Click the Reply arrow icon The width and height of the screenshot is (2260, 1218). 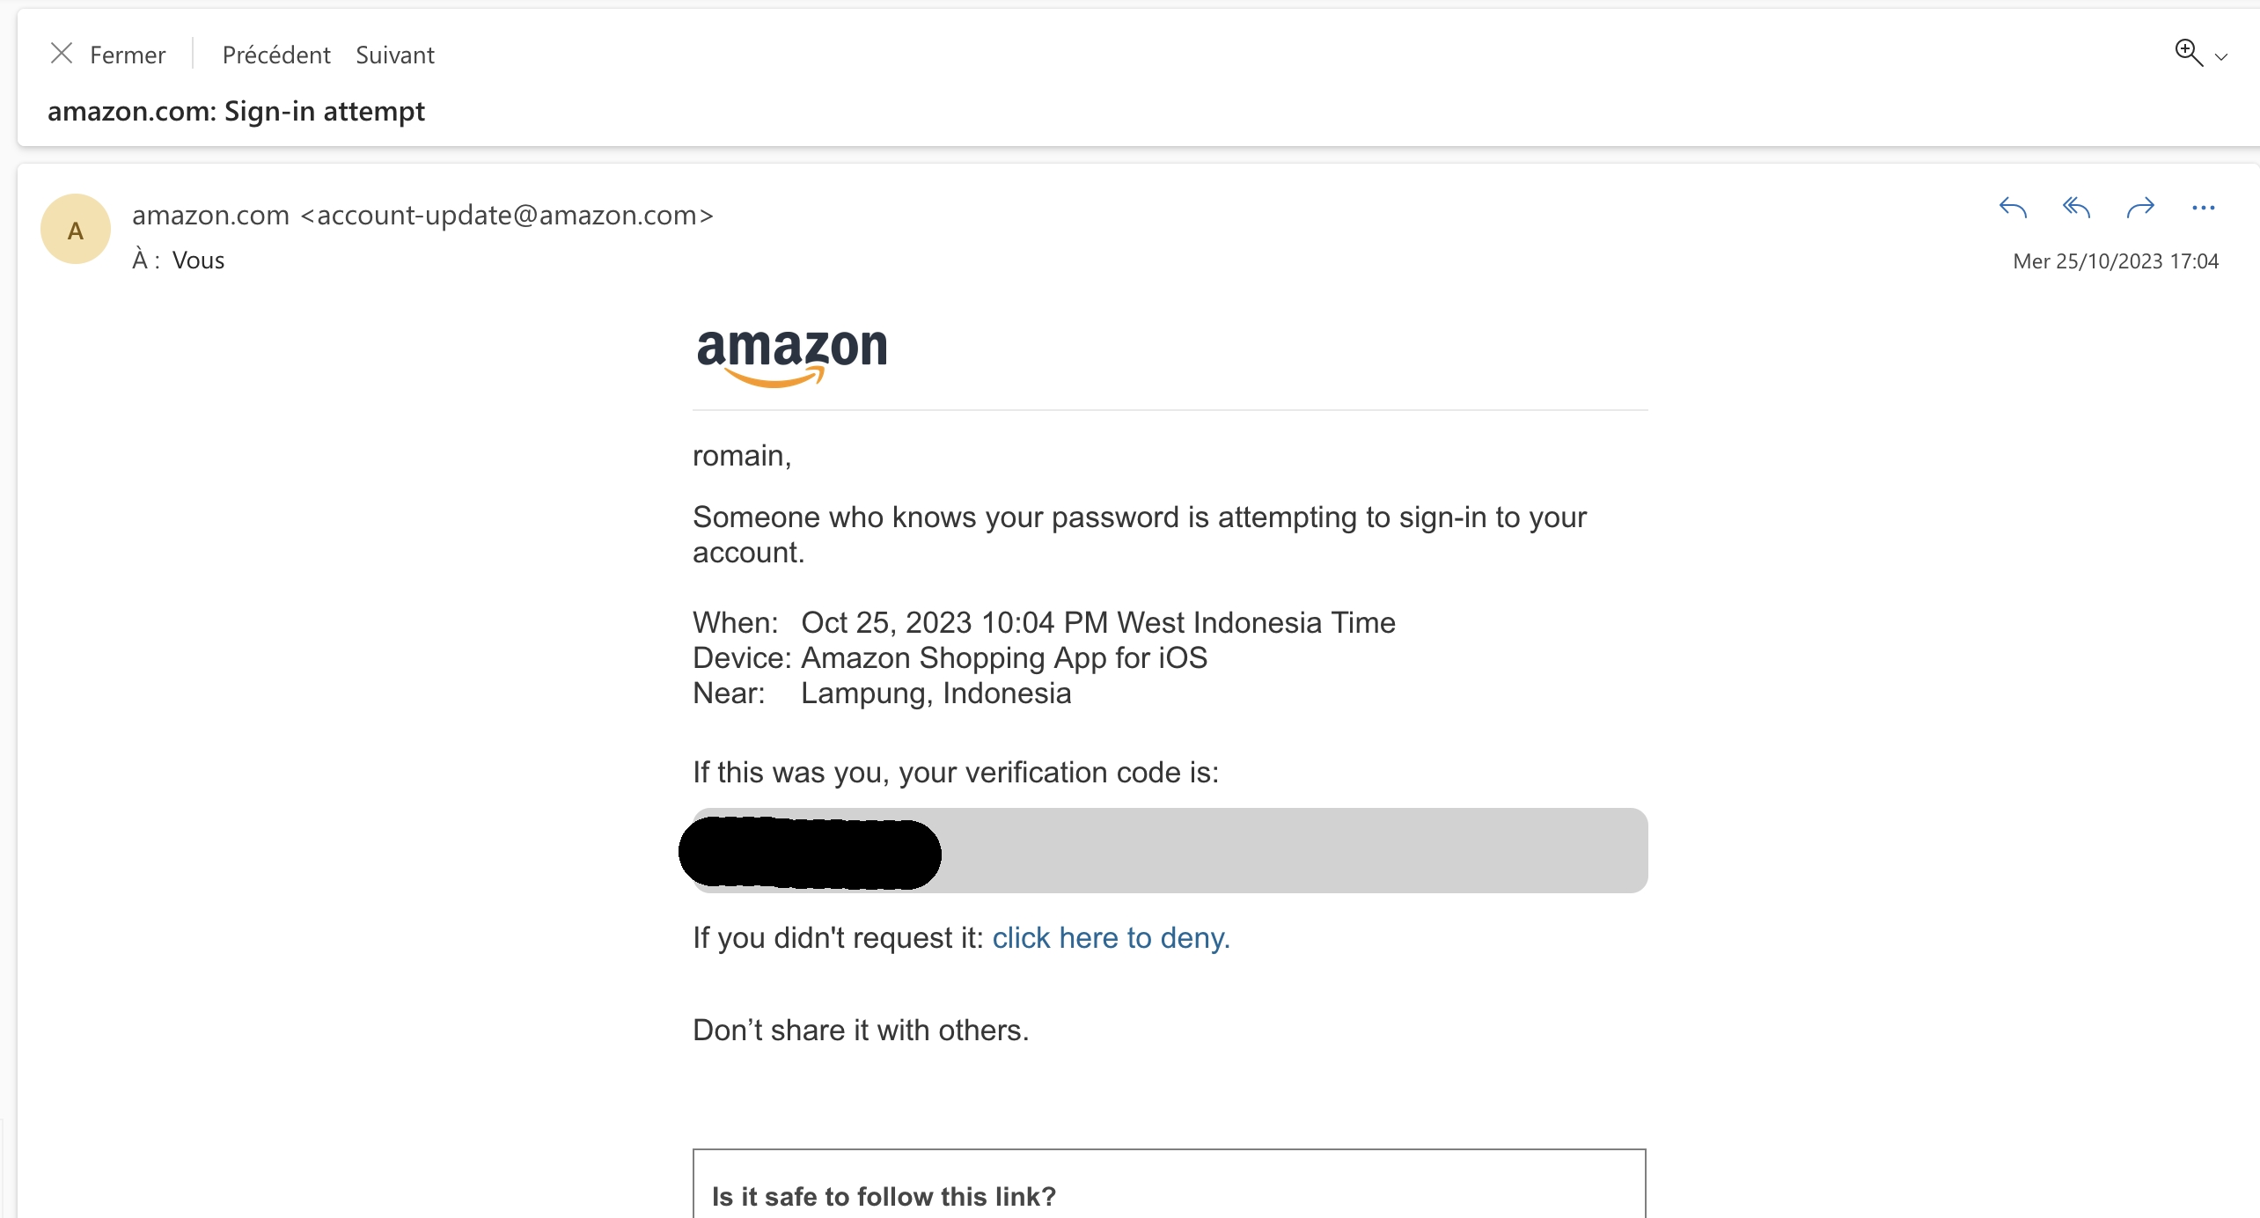click(2013, 208)
